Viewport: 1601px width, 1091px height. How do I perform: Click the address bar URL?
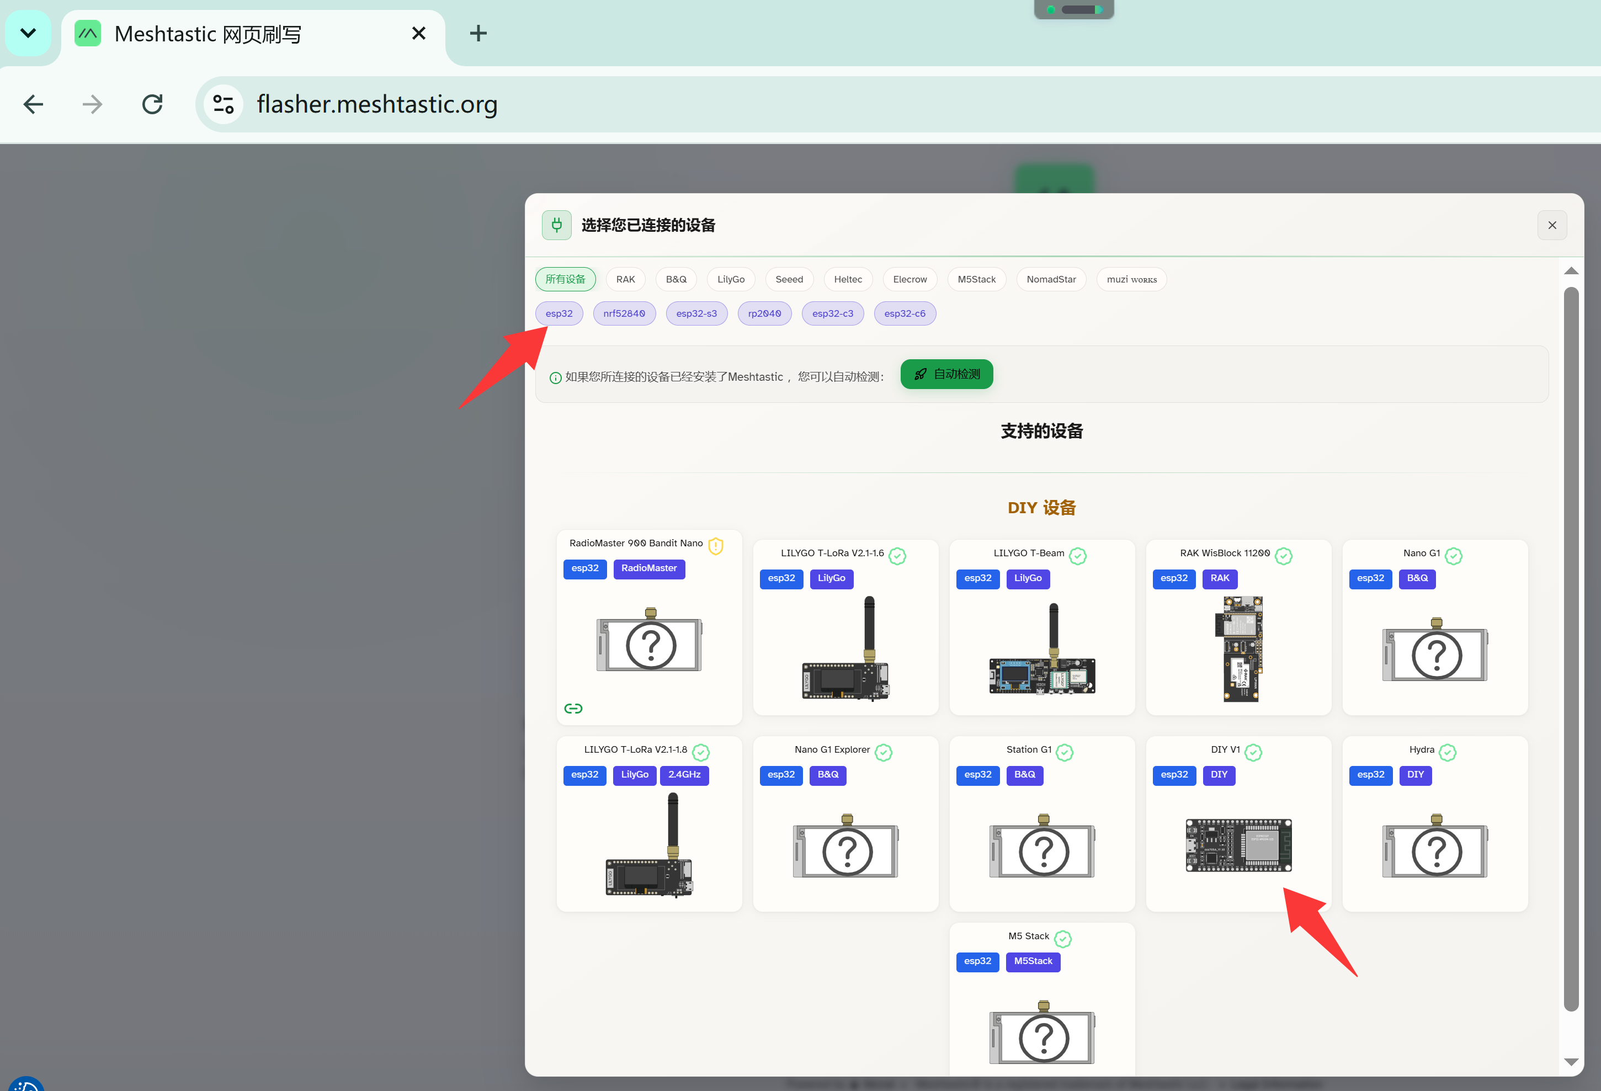[377, 104]
